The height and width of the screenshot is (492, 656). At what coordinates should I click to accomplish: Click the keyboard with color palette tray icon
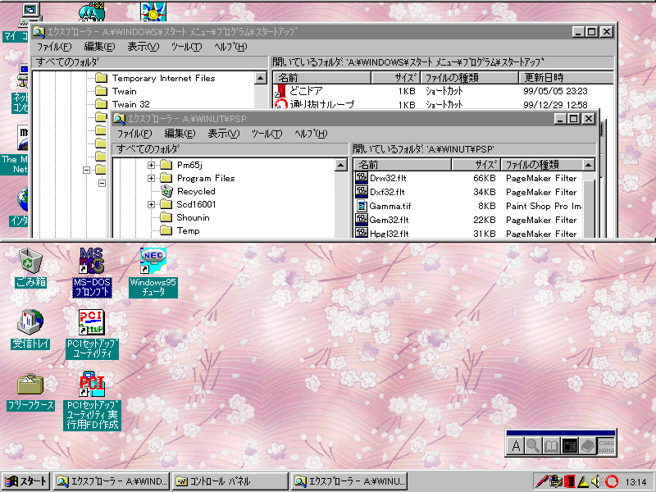[x=556, y=481]
